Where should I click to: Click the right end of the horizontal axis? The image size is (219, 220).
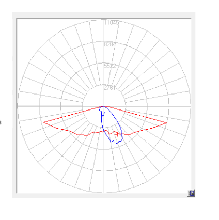(190, 106)
